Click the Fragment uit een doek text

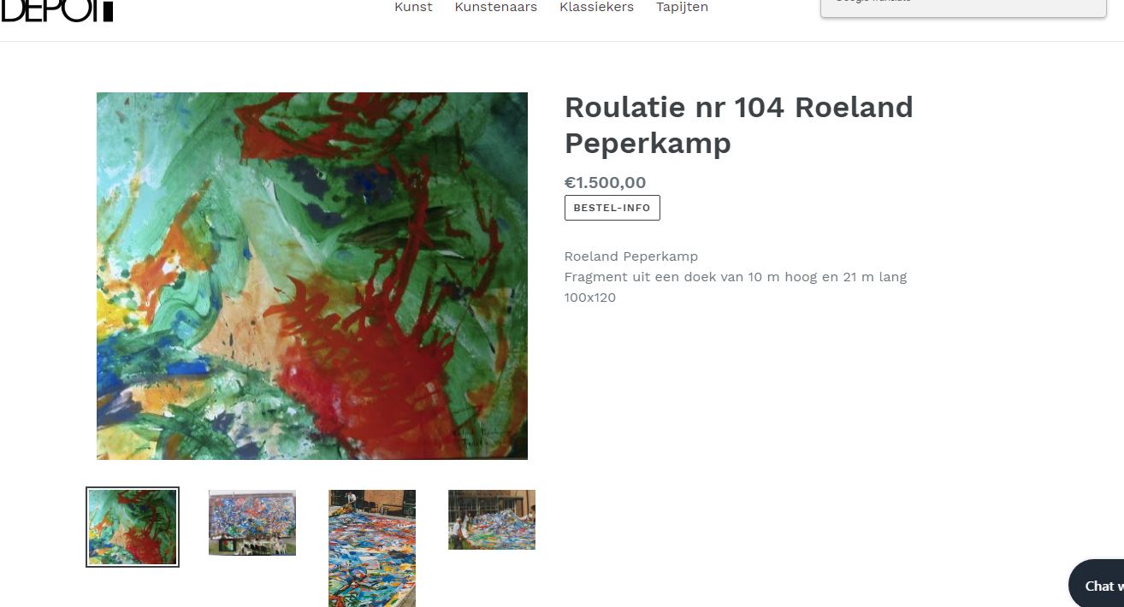coord(736,277)
